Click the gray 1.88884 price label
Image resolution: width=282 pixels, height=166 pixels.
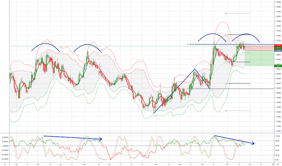click(x=278, y=50)
